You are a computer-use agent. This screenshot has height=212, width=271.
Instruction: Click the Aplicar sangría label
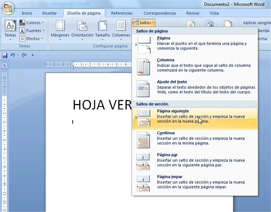[x=257, y=23]
